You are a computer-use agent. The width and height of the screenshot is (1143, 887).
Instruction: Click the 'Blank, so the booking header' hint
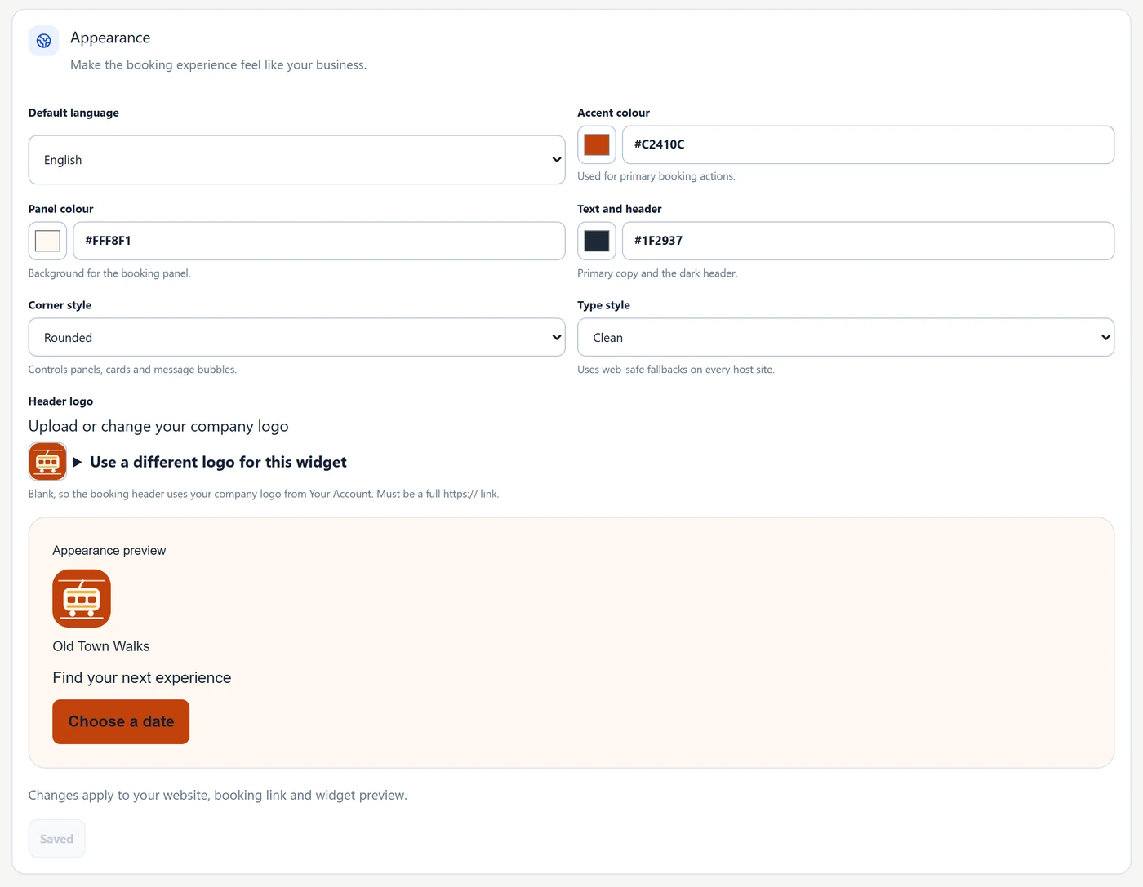(264, 494)
